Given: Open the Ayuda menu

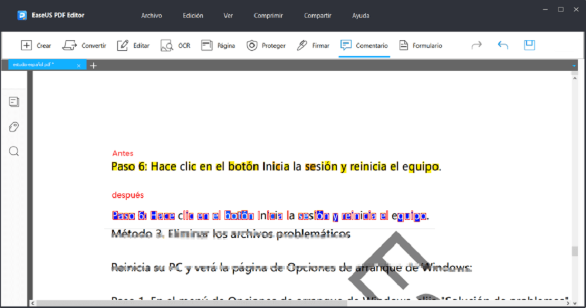Looking at the screenshot, I should point(360,16).
